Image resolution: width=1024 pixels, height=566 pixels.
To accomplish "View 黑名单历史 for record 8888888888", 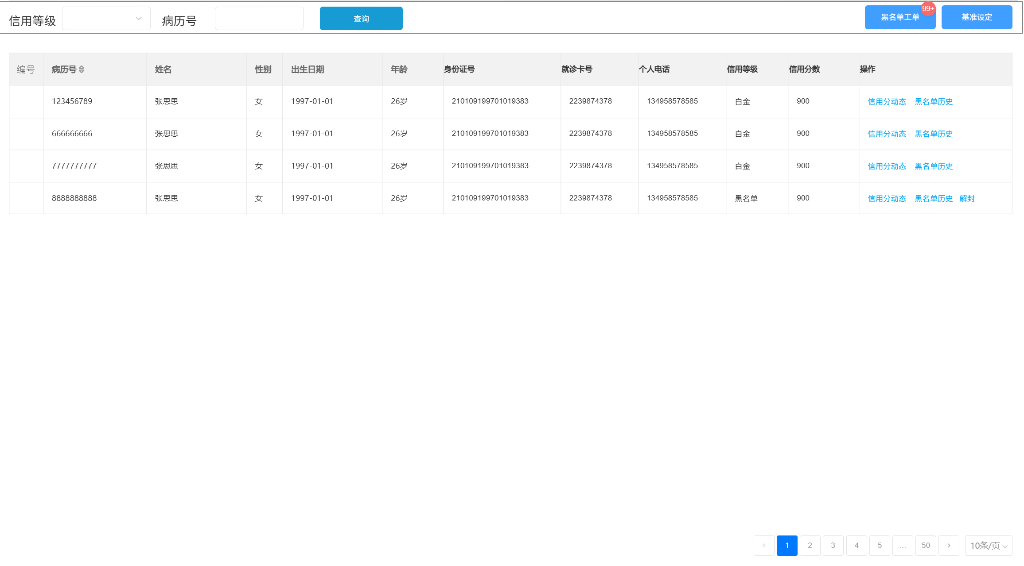I will (x=934, y=199).
